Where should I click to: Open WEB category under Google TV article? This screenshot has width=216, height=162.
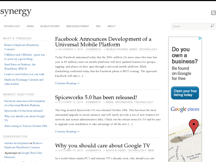point(151,150)
